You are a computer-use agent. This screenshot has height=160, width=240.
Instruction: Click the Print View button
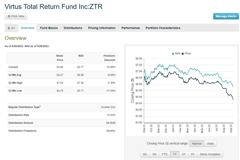pyautogui.click(x=16, y=16)
